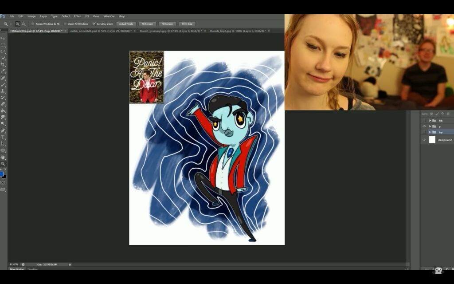This screenshot has width=454, height=284.
Task: Swap foreground and background colors
Action: (x=4, y=169)
